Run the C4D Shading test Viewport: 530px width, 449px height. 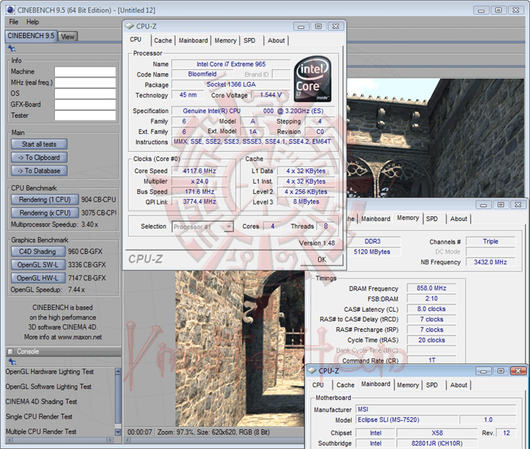tap(38, 251)
